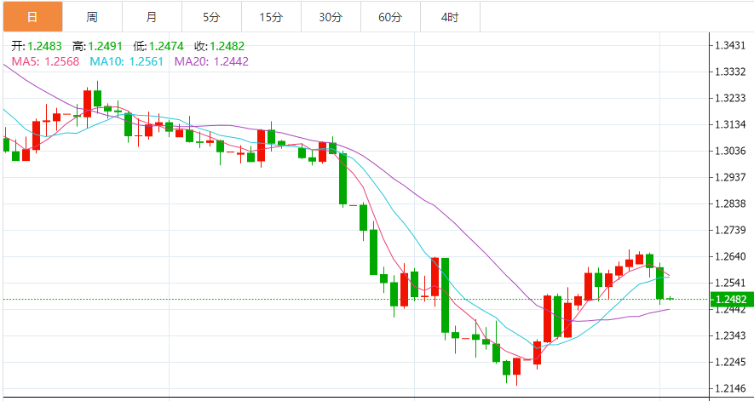Switch to the 周 weekly tab

click(92, 17)
